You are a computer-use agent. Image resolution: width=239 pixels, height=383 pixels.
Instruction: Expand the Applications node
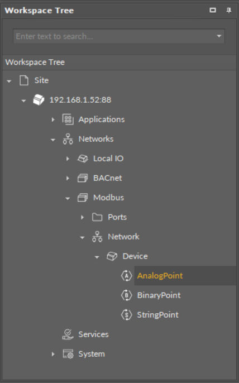point(53,119)
